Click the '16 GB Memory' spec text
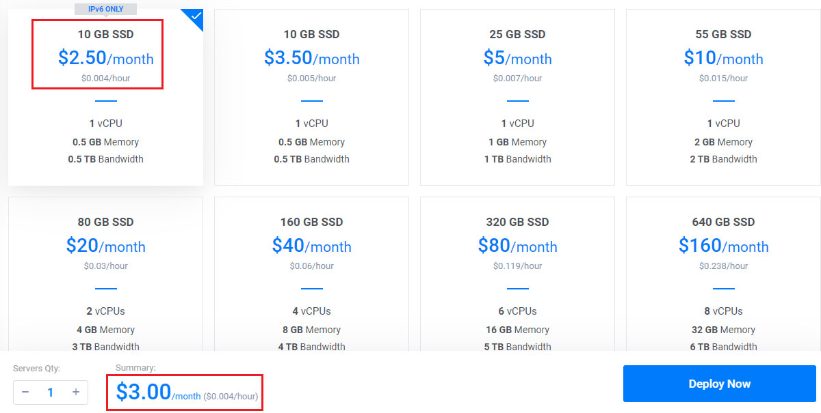This screenshot has height=413, width=821. [517, 330]
